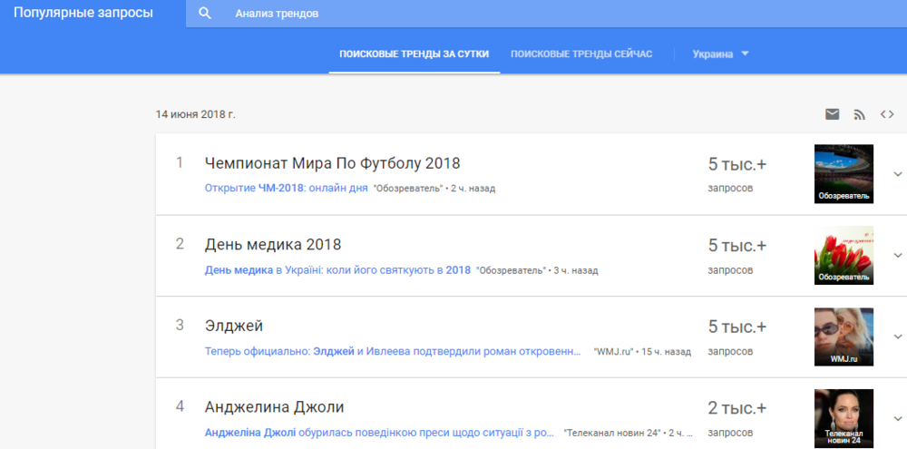Click the red tulips thumbnail
The width and height of the screenshot is (907, 449).
[x=844, y=255]
